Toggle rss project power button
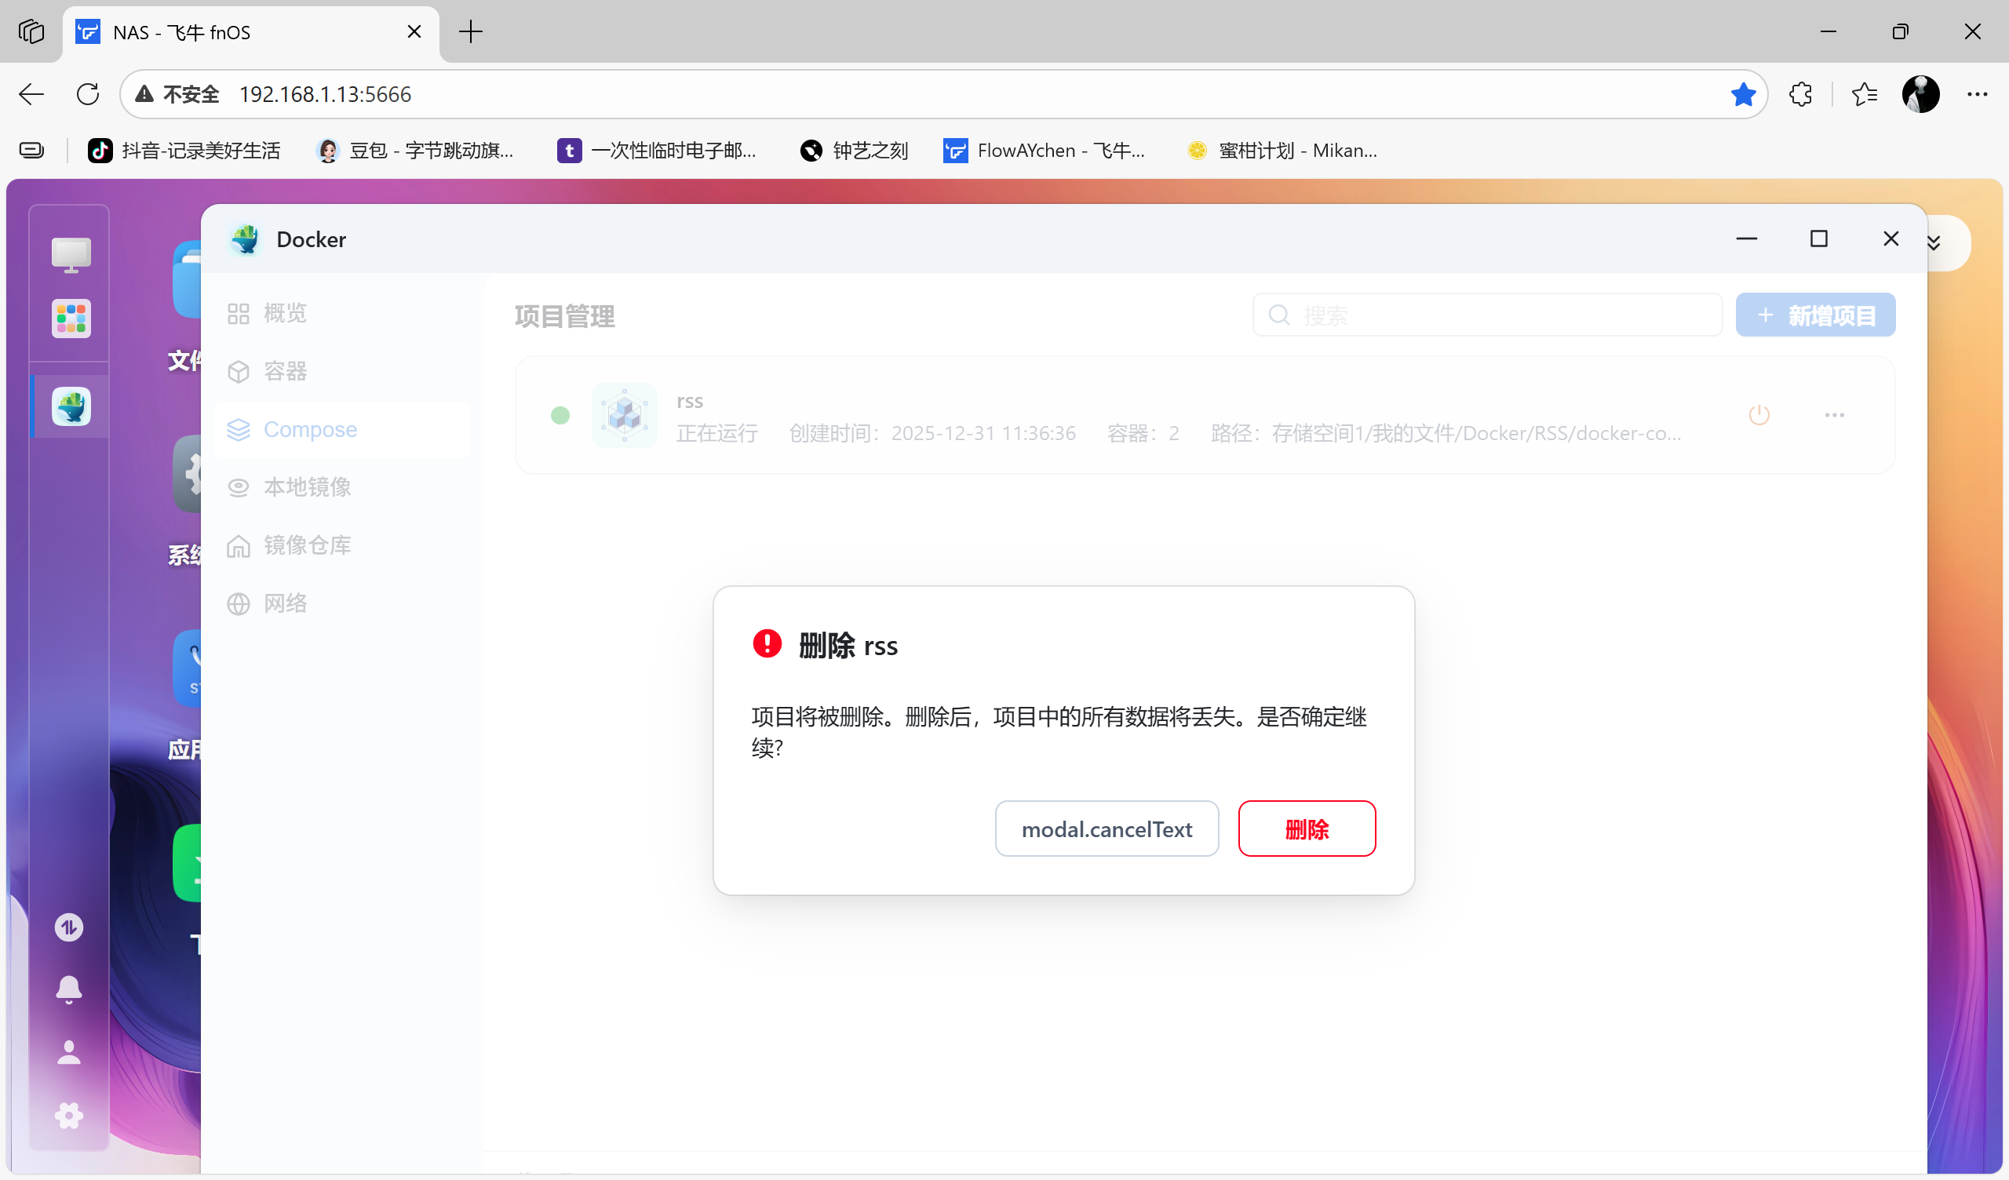 pyautogui.click(x=1759, y=414)
